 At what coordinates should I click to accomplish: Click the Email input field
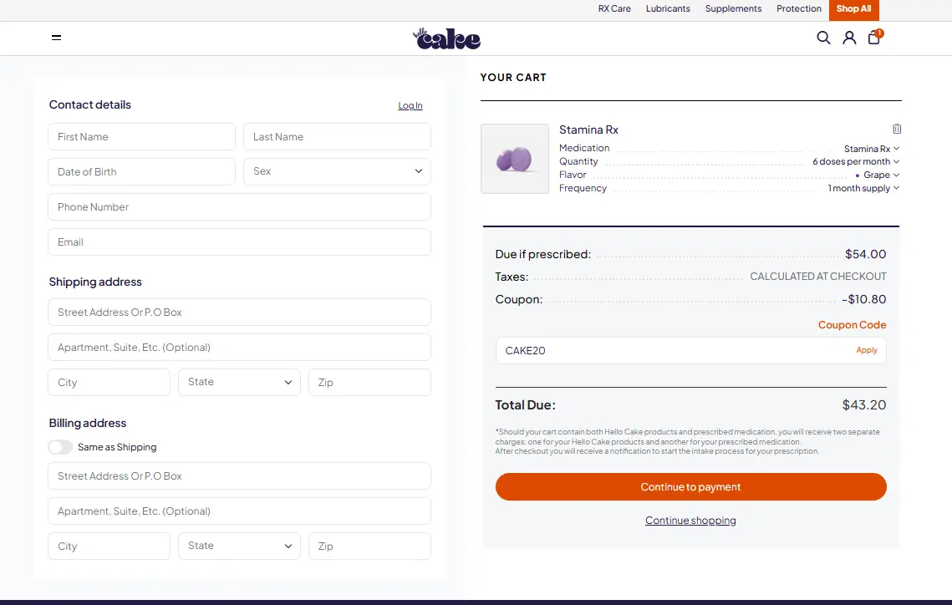239,242
